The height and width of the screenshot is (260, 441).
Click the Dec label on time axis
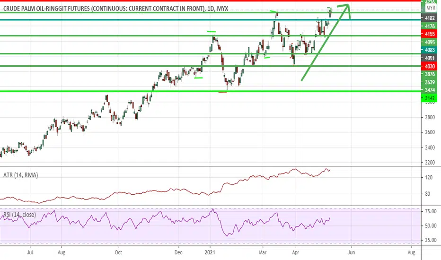click(178, 252)
